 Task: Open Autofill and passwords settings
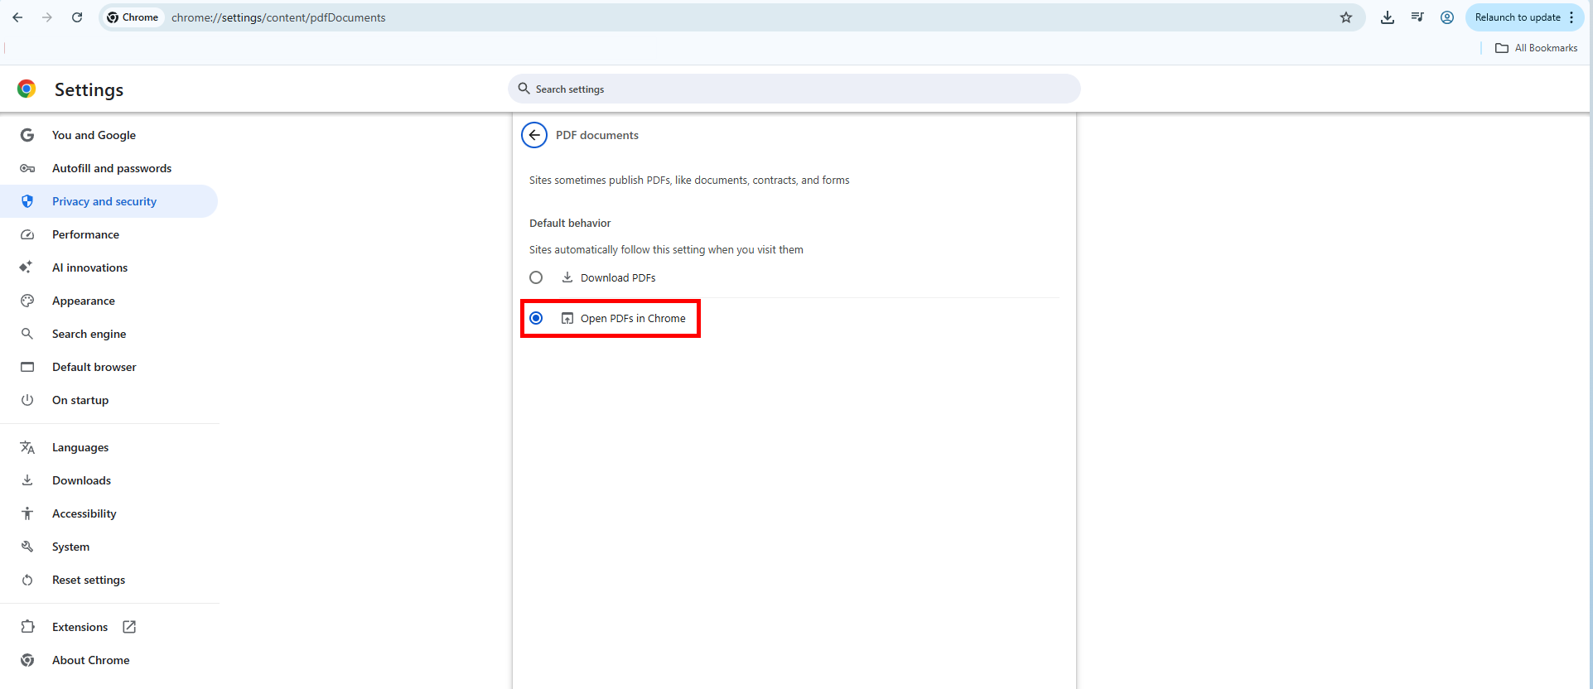109,168
